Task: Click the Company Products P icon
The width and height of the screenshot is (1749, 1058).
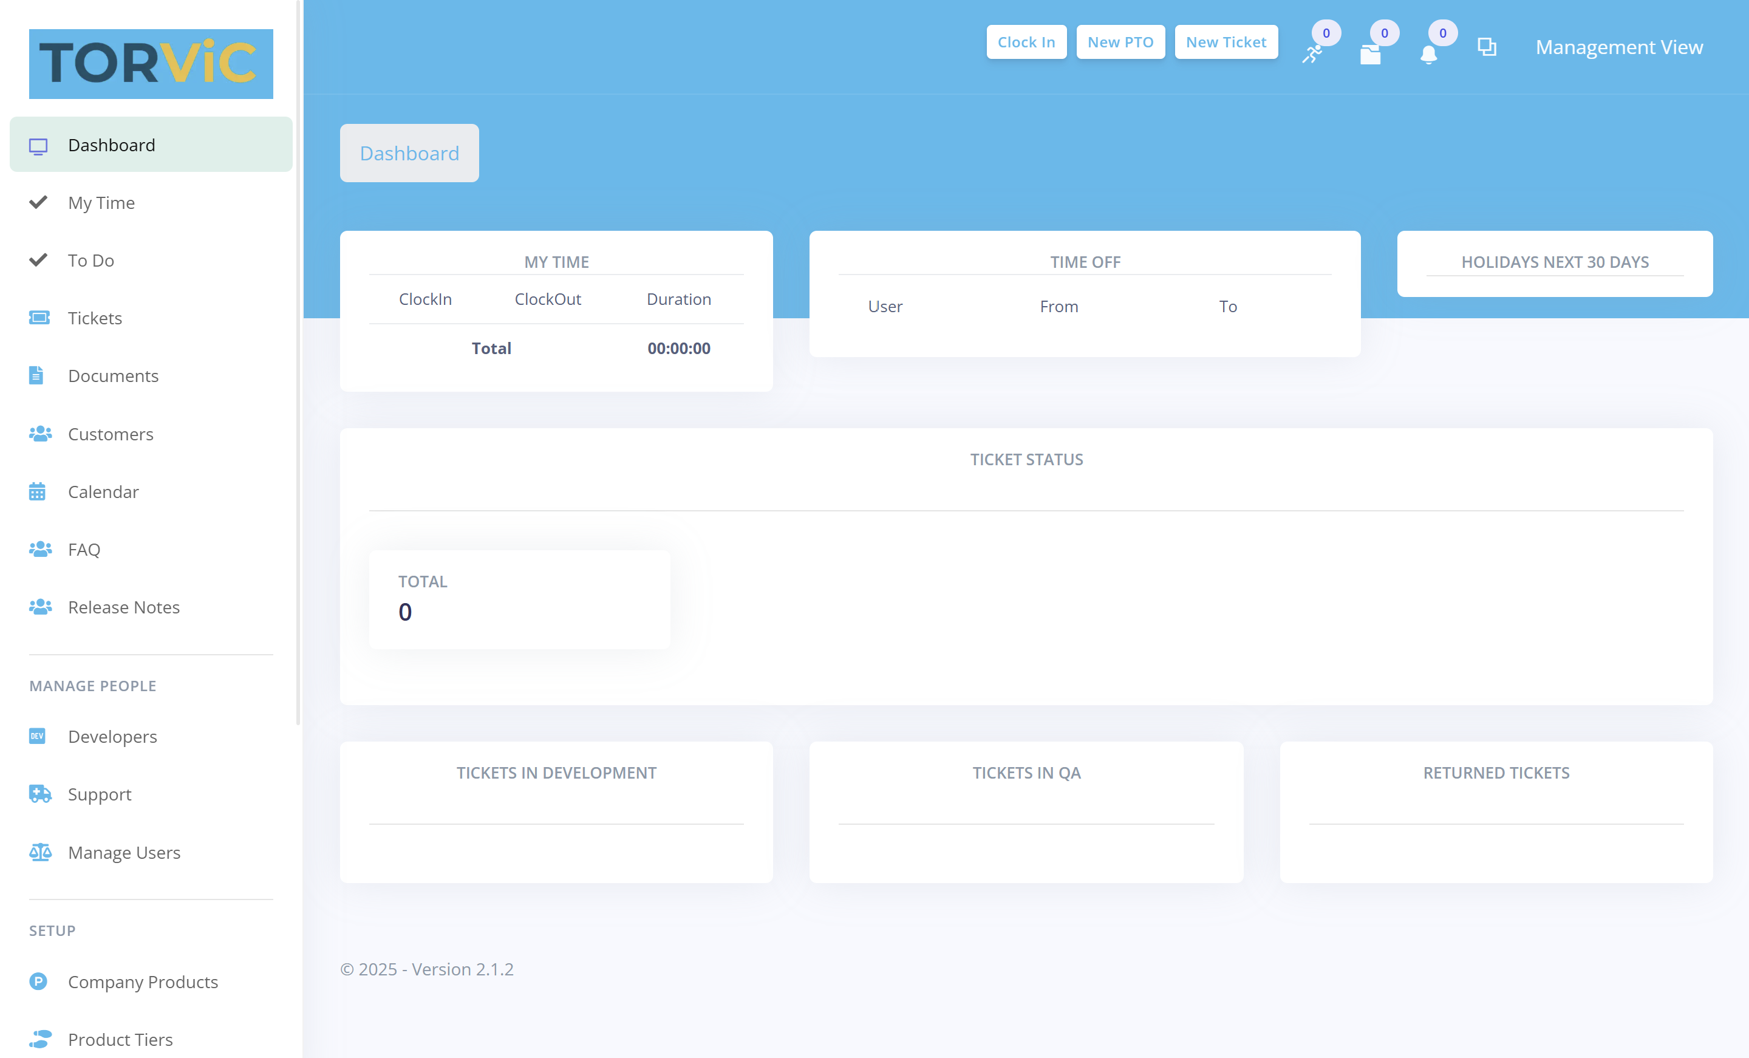Action: (38, 981)
